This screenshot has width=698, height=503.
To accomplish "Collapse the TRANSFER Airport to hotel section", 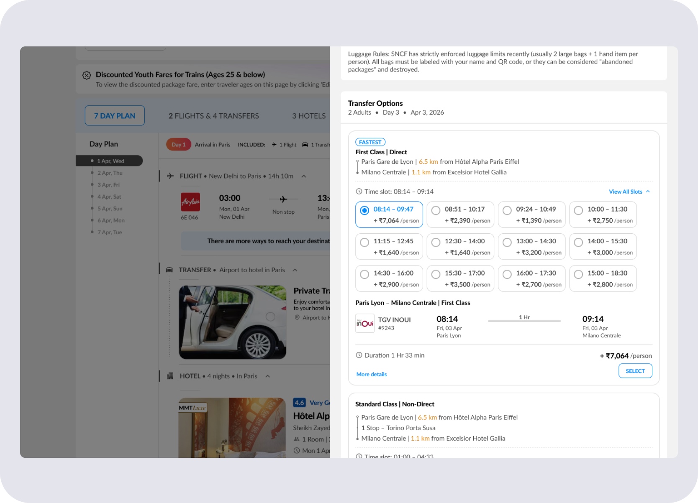I will click(295, 270).
